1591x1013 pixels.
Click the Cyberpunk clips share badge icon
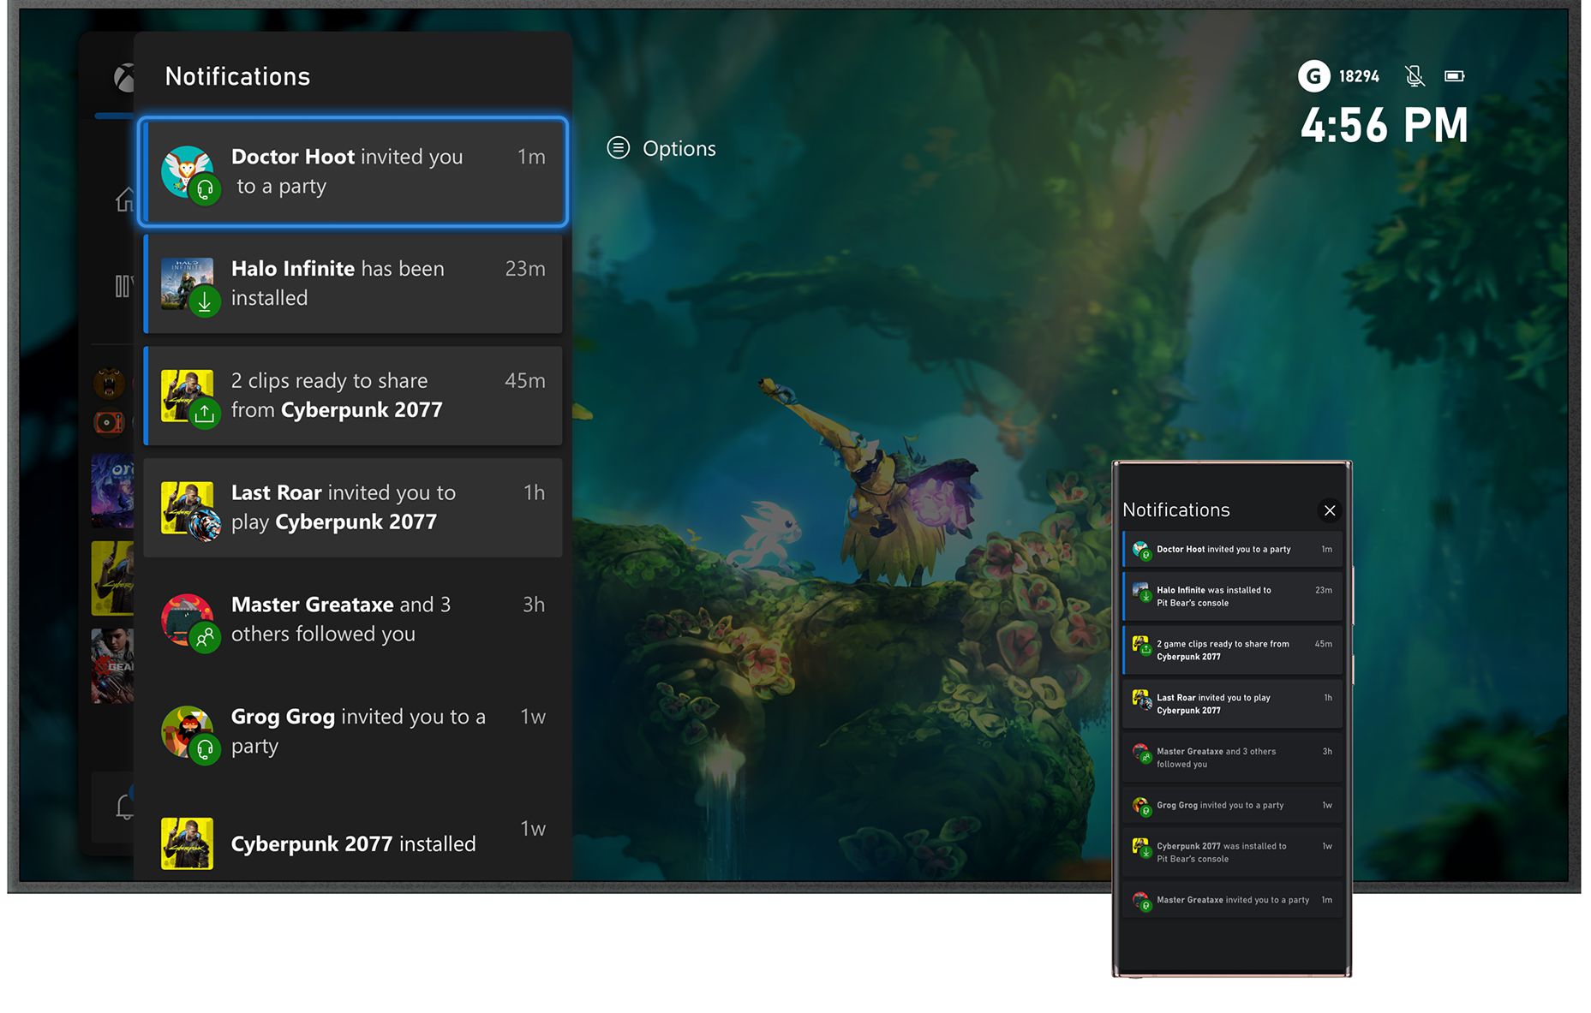tap(205, 414)
